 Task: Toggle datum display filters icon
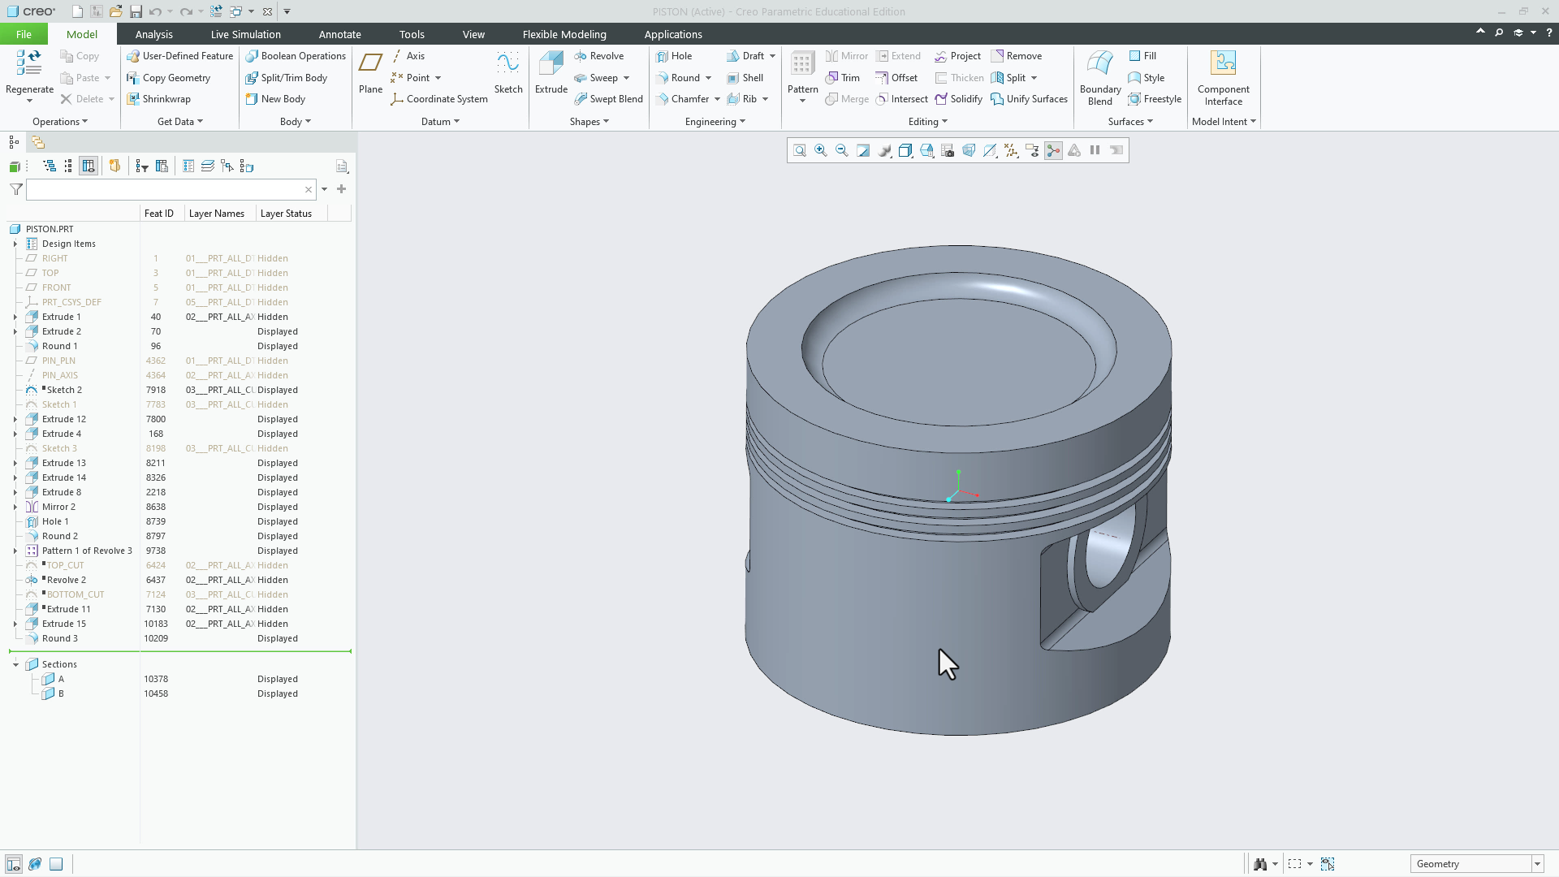coord(1011,150)
